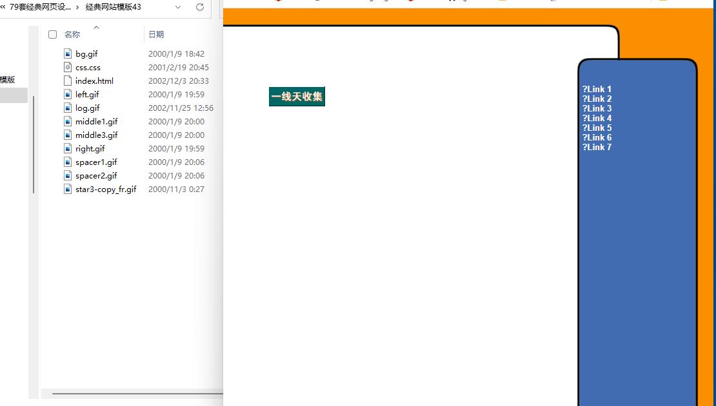Open the ?Link 2 link
This screenshot has height=406, width=716.
click(x=597, y=99)
